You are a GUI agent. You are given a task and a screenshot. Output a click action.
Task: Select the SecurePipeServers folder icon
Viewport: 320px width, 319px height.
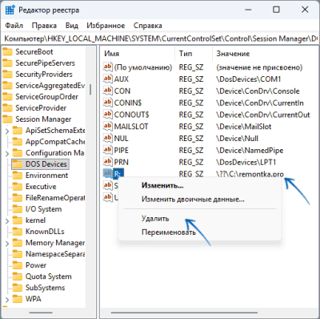tap(7, 63)
